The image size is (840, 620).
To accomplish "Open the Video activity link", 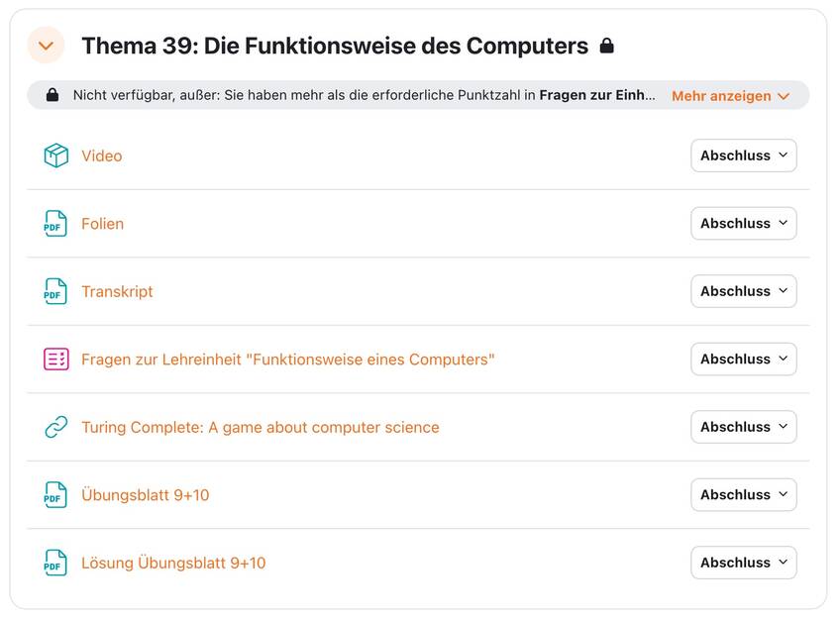I will tap(102, 155).
